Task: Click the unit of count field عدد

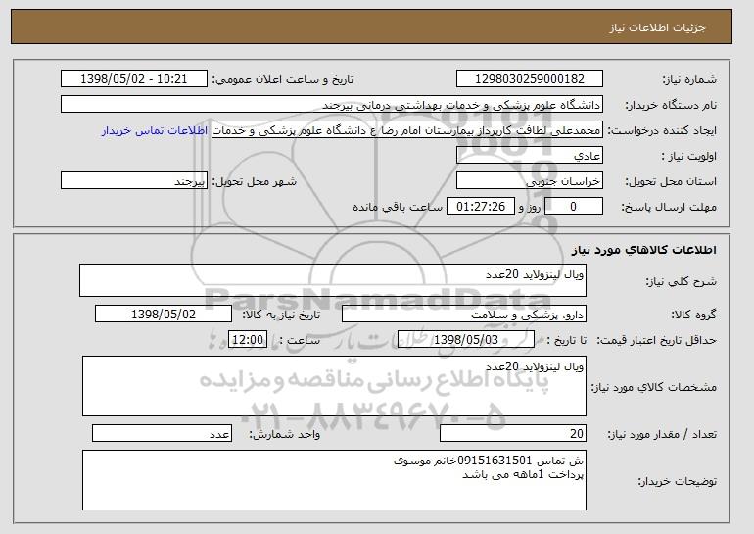Action: 162,433
